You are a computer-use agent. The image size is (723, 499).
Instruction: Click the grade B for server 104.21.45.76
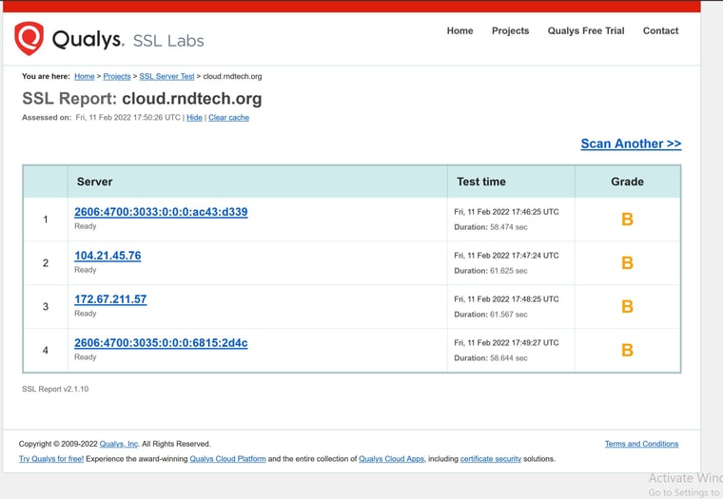(x=627, y=263)
